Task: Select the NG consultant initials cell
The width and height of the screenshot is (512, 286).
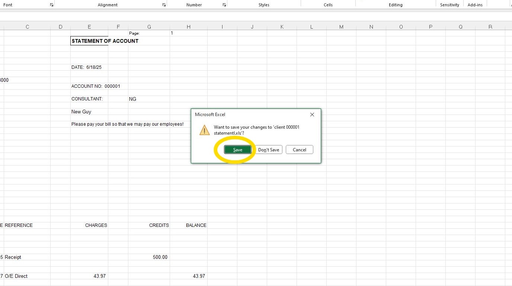Action: 149,99
